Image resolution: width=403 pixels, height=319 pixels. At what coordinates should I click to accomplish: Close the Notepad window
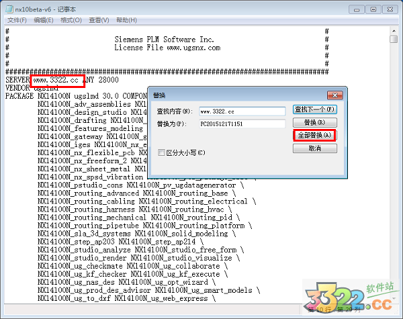click(x=390, y=9)
